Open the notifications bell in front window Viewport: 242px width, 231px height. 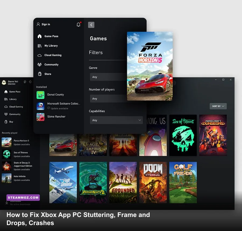(79, 25)
